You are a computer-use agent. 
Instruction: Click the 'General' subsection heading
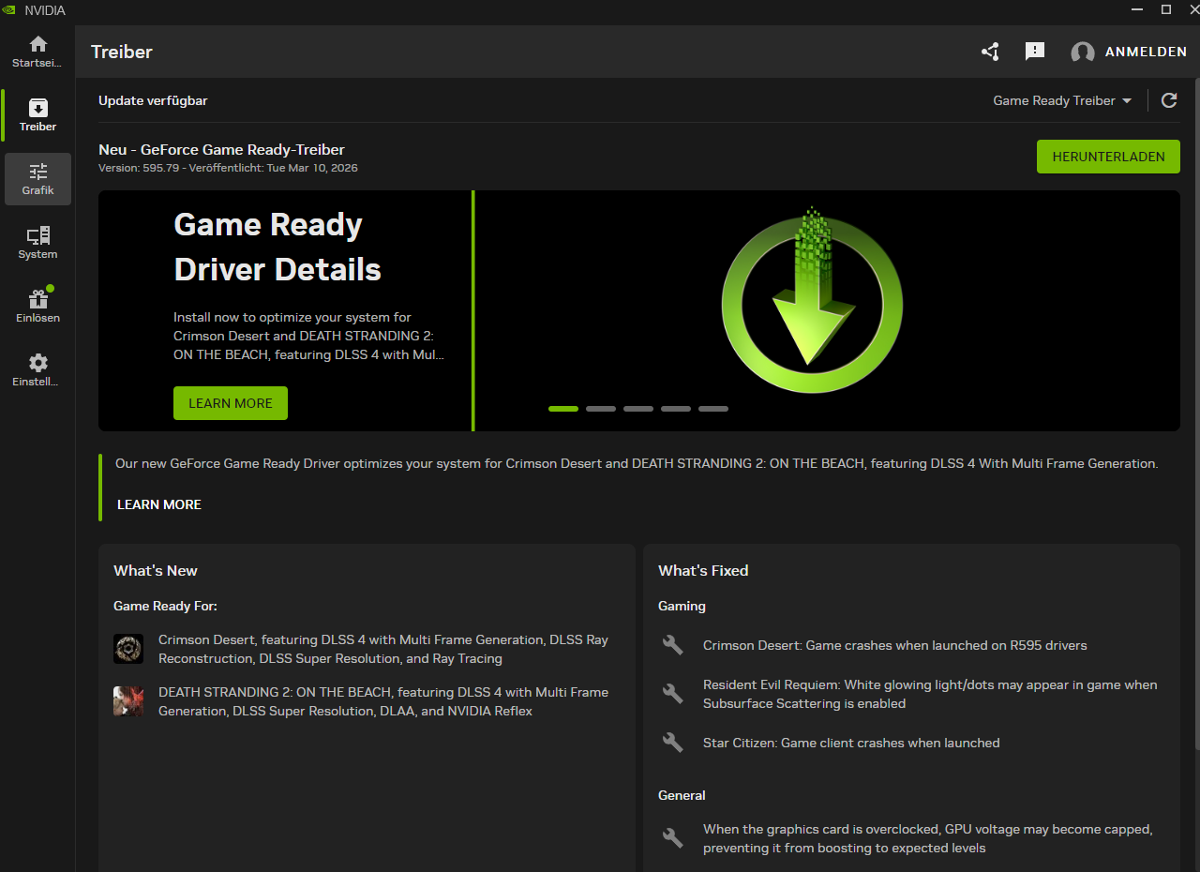[x=682, y=795]
